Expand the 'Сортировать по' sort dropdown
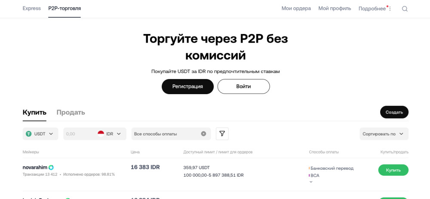Screen dimensions: 430x199 click(384, 134)
